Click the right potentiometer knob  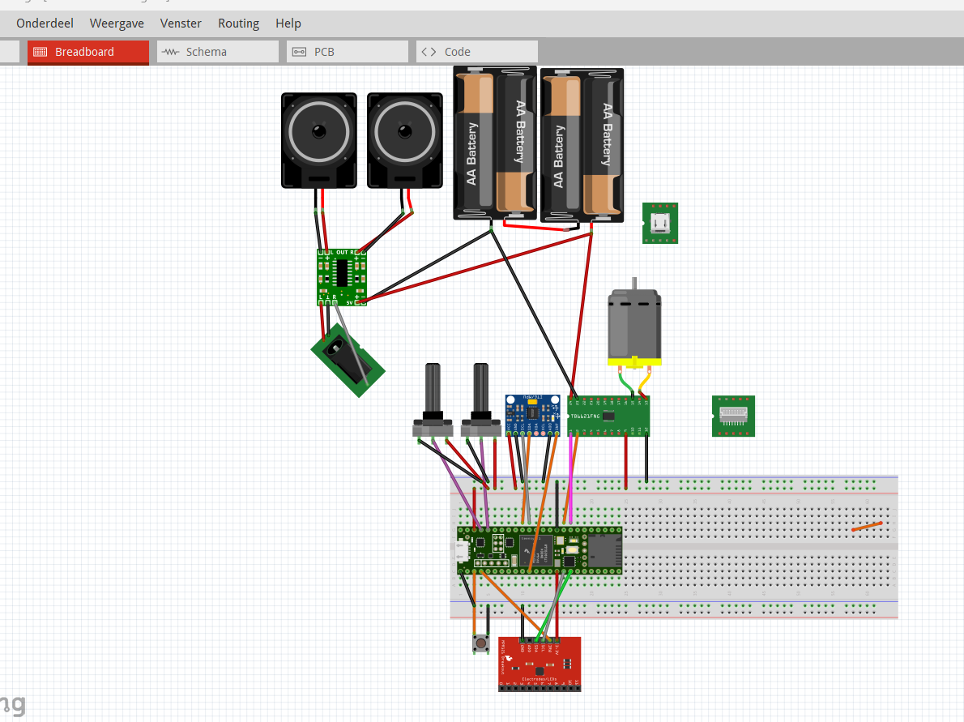pyautogui.click(x=480, y=391)
